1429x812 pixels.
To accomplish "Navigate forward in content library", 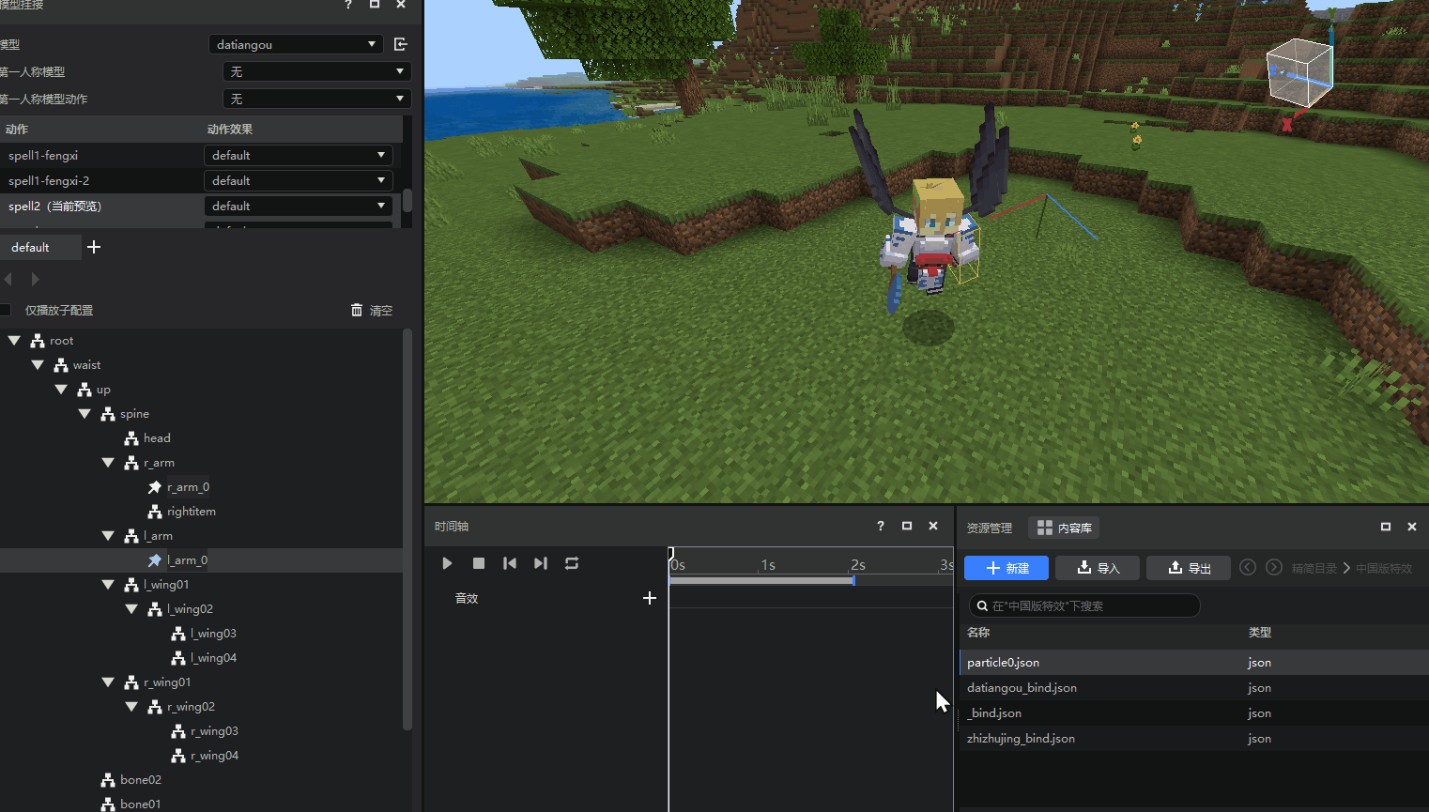I will 1274,567.
